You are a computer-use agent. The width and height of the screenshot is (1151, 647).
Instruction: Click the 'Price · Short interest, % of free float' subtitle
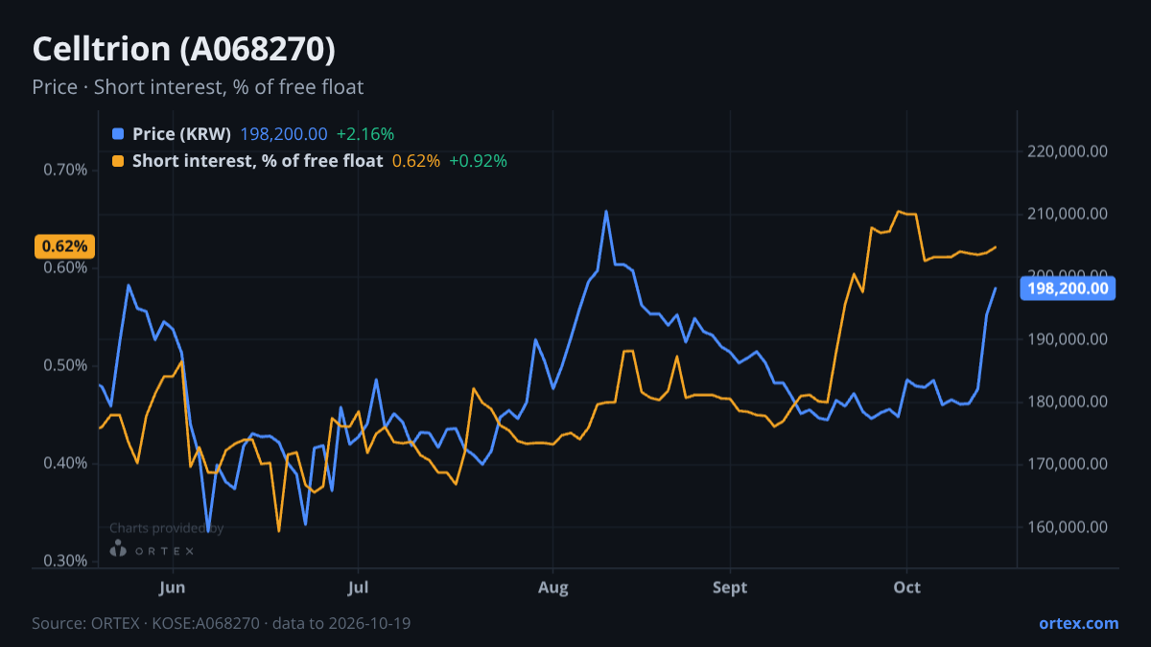(x=198, y=87)
